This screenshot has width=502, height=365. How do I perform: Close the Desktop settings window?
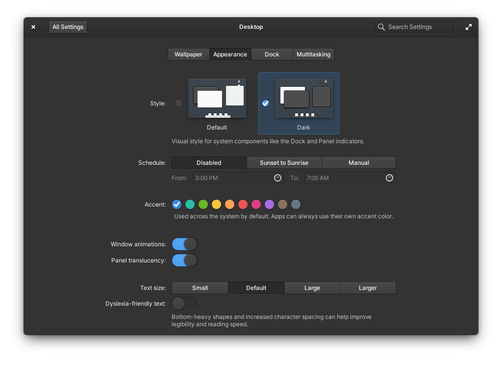[x=33, y=27]
